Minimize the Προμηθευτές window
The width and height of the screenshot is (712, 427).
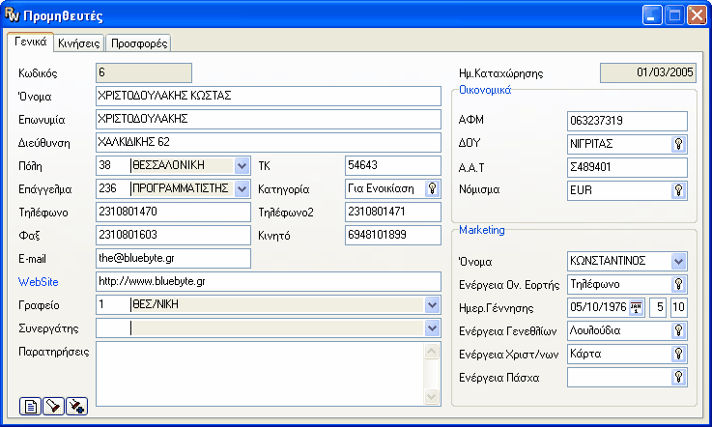pyautogui.click(x=652, y=15)
